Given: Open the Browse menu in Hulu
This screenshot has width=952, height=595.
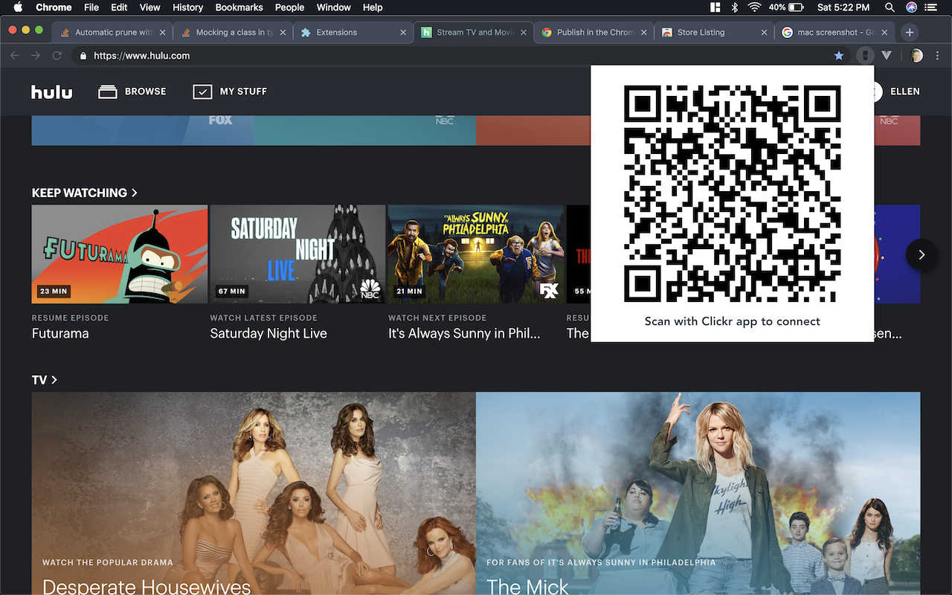Looking at the screenshot, I should click(x=132, y=91).
